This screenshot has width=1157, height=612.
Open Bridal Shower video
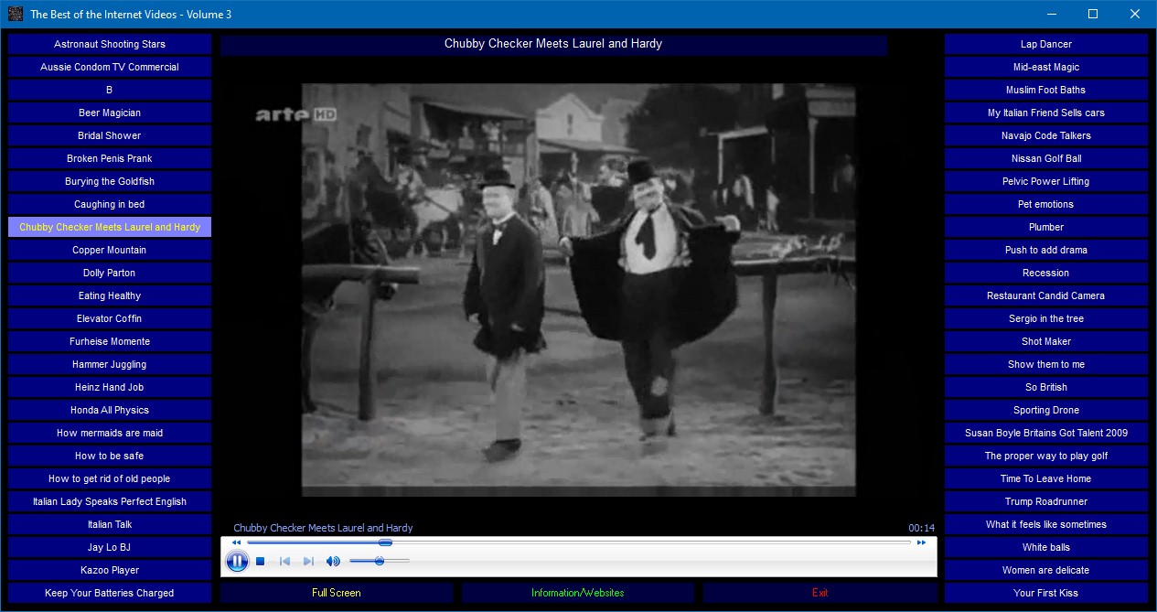(x=110, y=135)
